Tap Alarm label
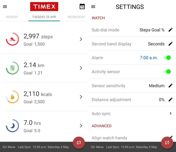The width and height of the screenshot is (176, 152). pos(97,58)
